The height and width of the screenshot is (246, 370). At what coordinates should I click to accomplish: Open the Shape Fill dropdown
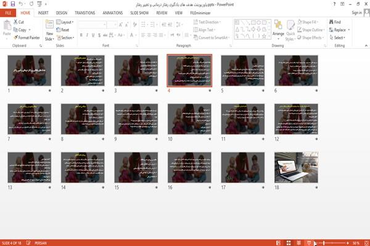[x=308, y=22]
